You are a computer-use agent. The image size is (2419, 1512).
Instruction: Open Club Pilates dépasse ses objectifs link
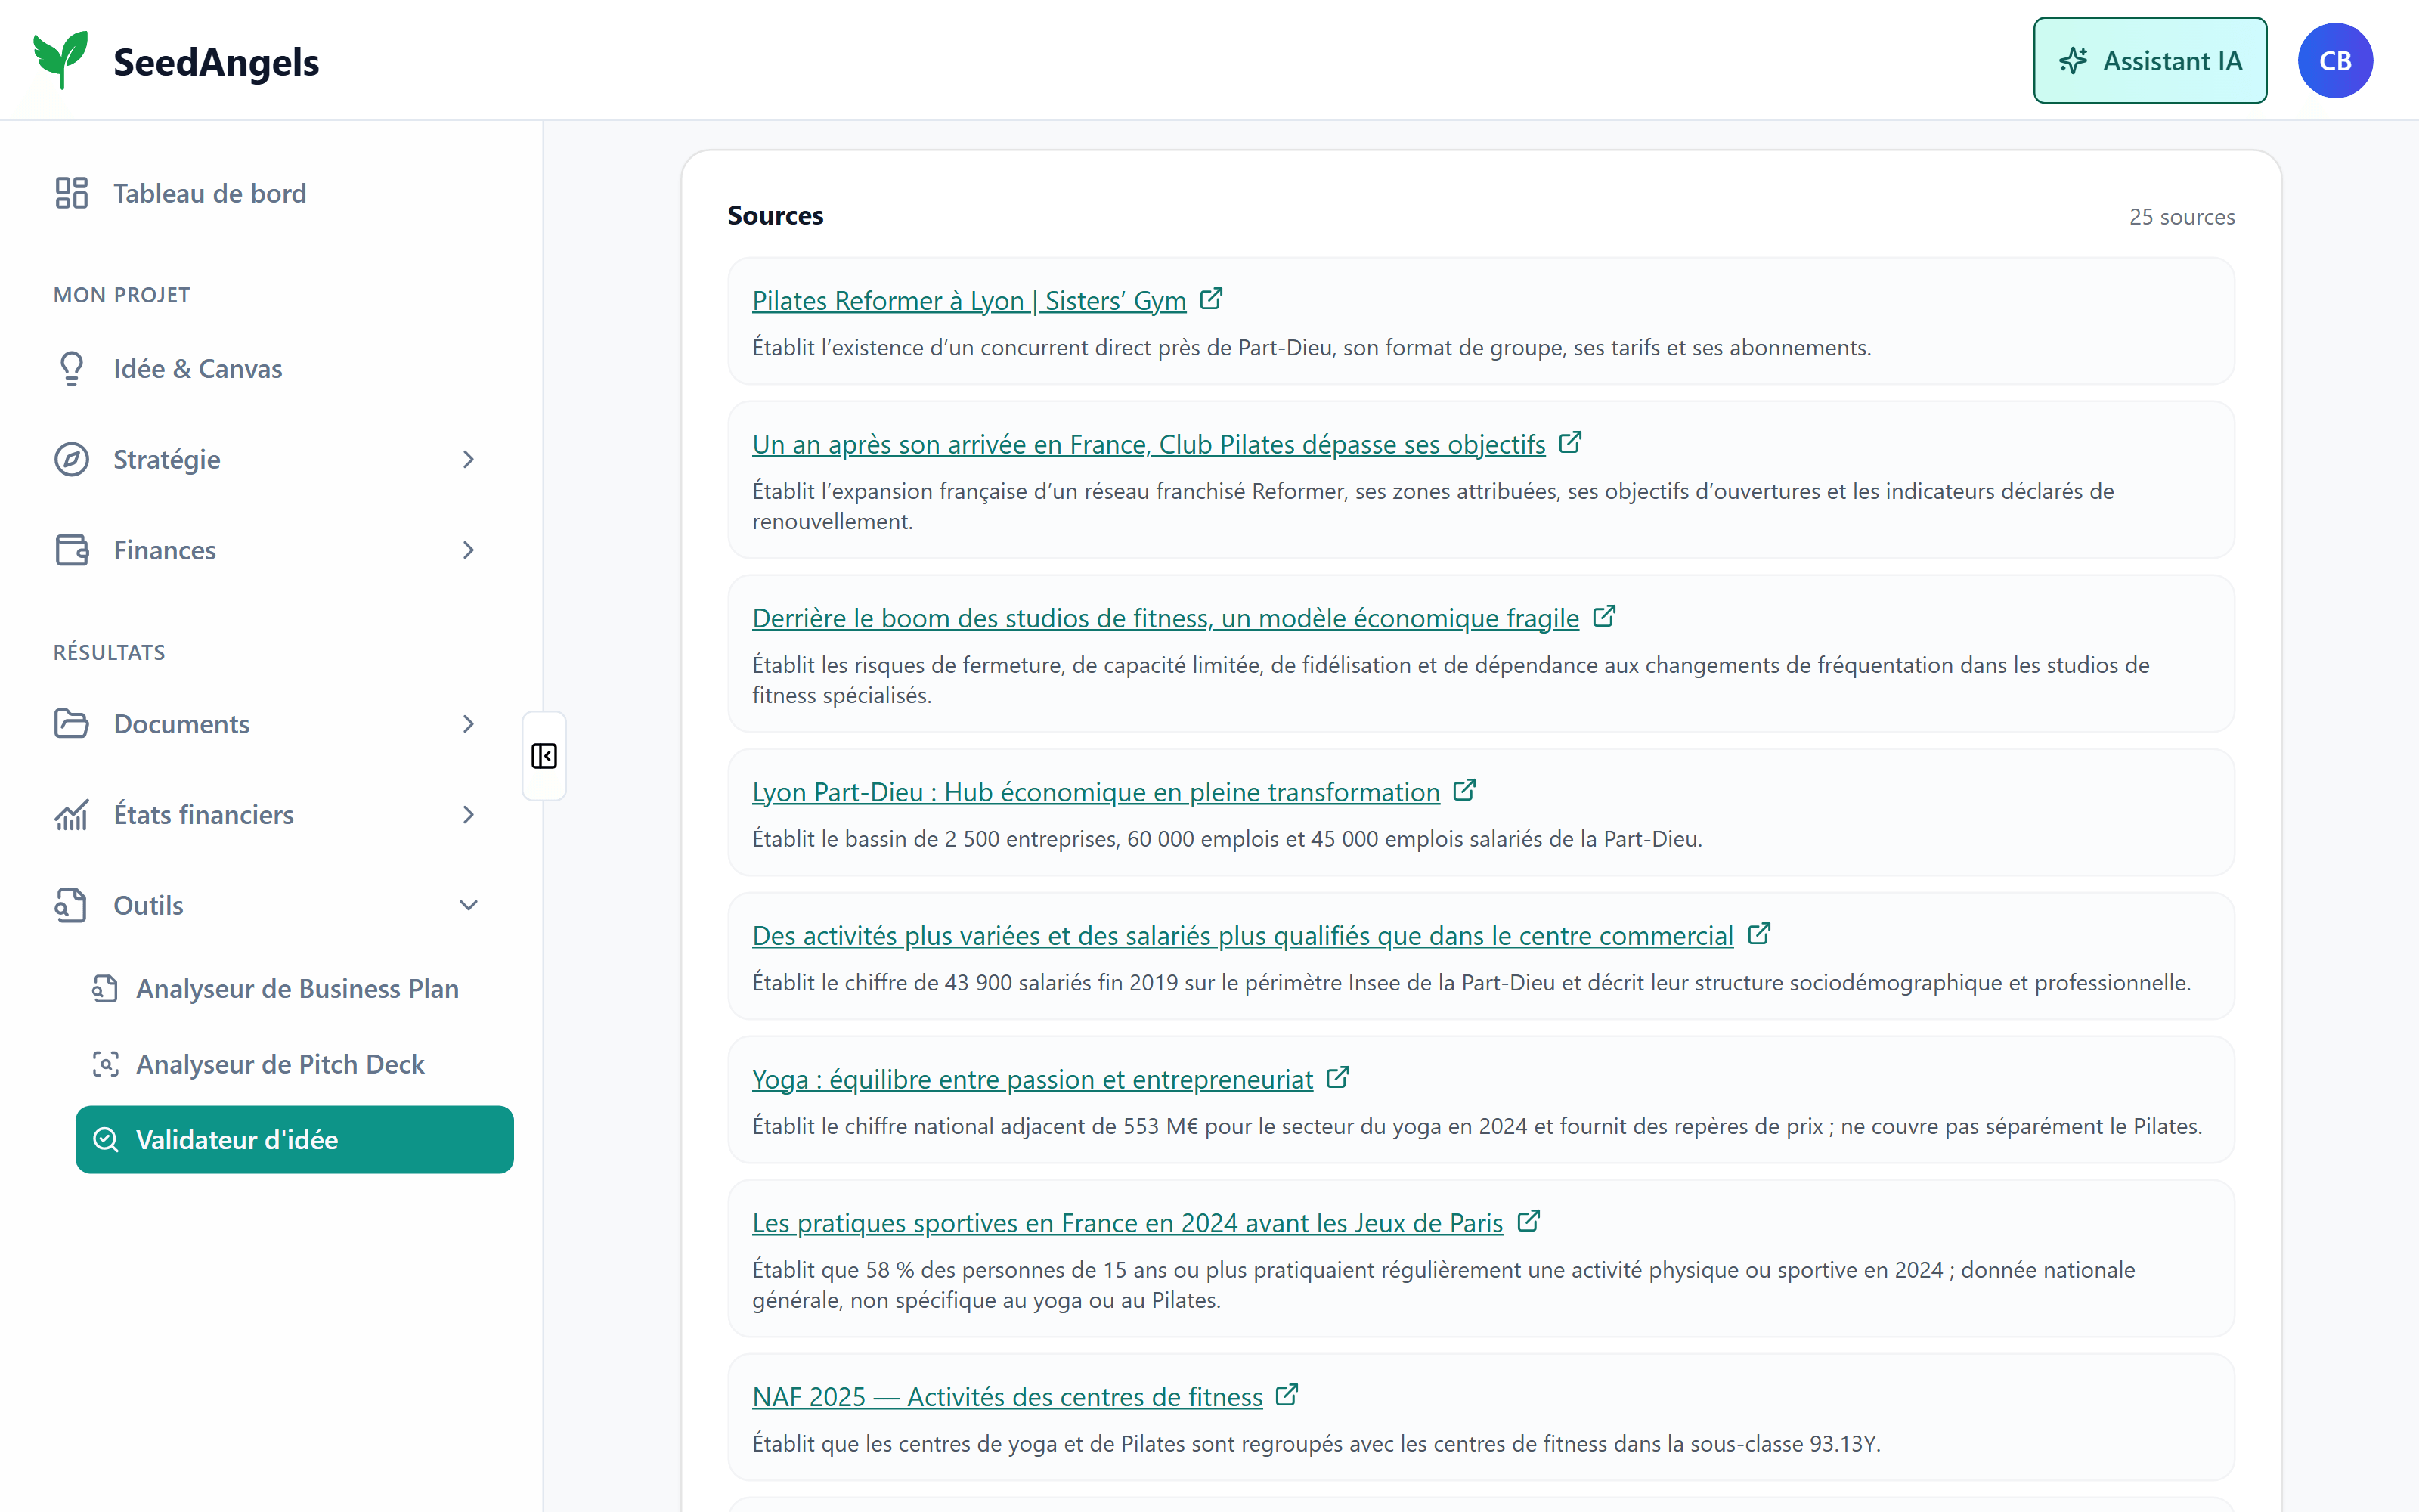point(1148,444)
